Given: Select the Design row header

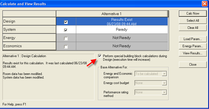Looking at the screenshot, I should tap(29, 21).
